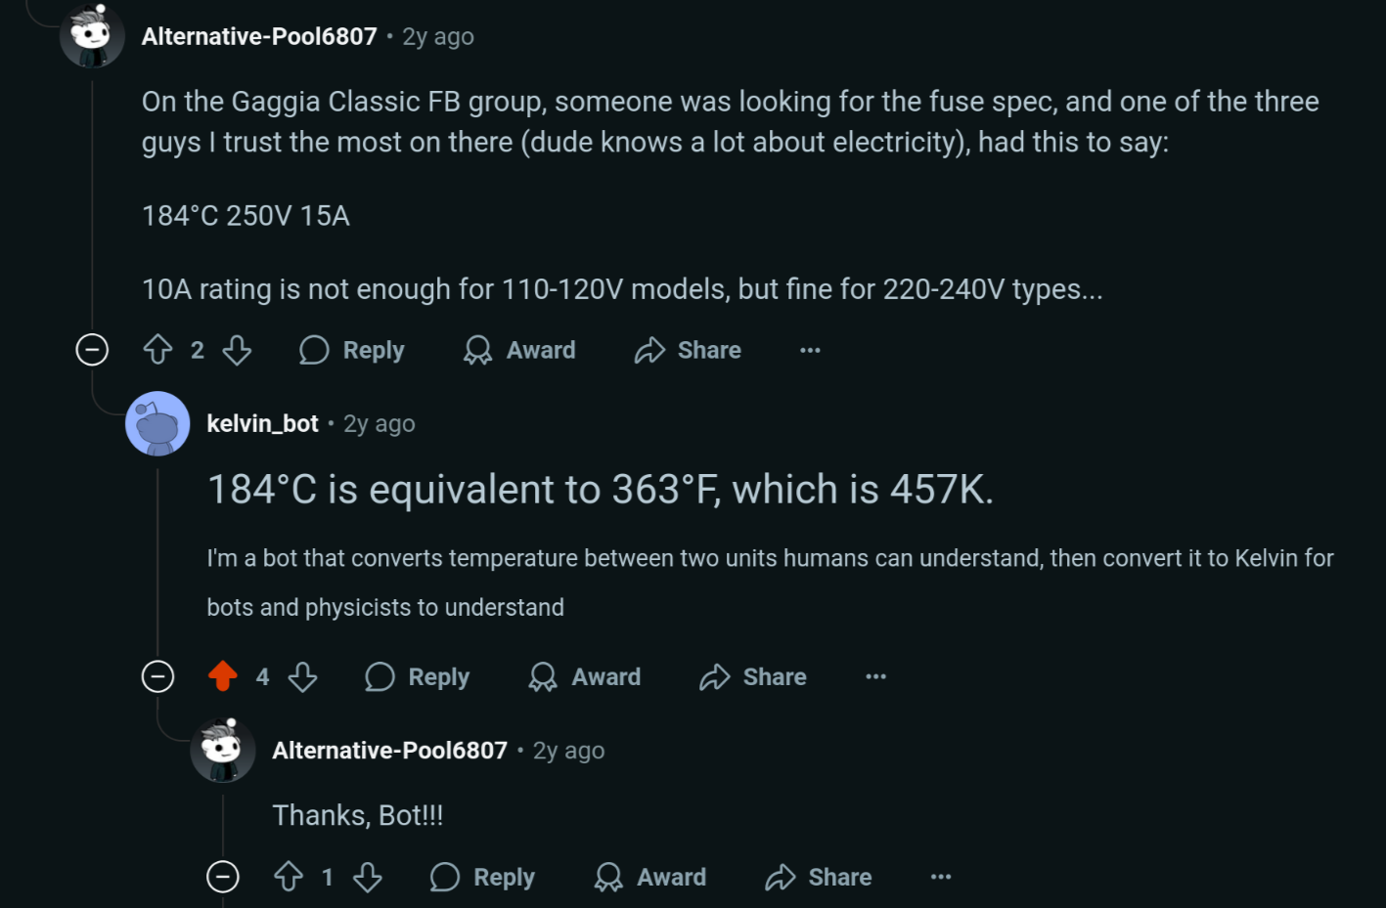Collapse the top Alternative-Pool6807 comment thread
Image resolution: width=1386 pixels, height=908 pixels.
point(92,350)
